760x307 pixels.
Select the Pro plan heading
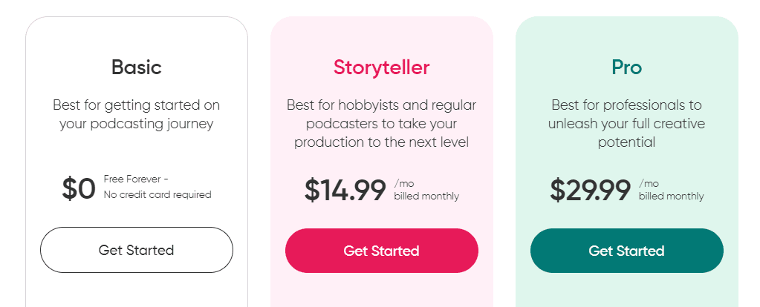pyautogui.click(x=627, y=67)
